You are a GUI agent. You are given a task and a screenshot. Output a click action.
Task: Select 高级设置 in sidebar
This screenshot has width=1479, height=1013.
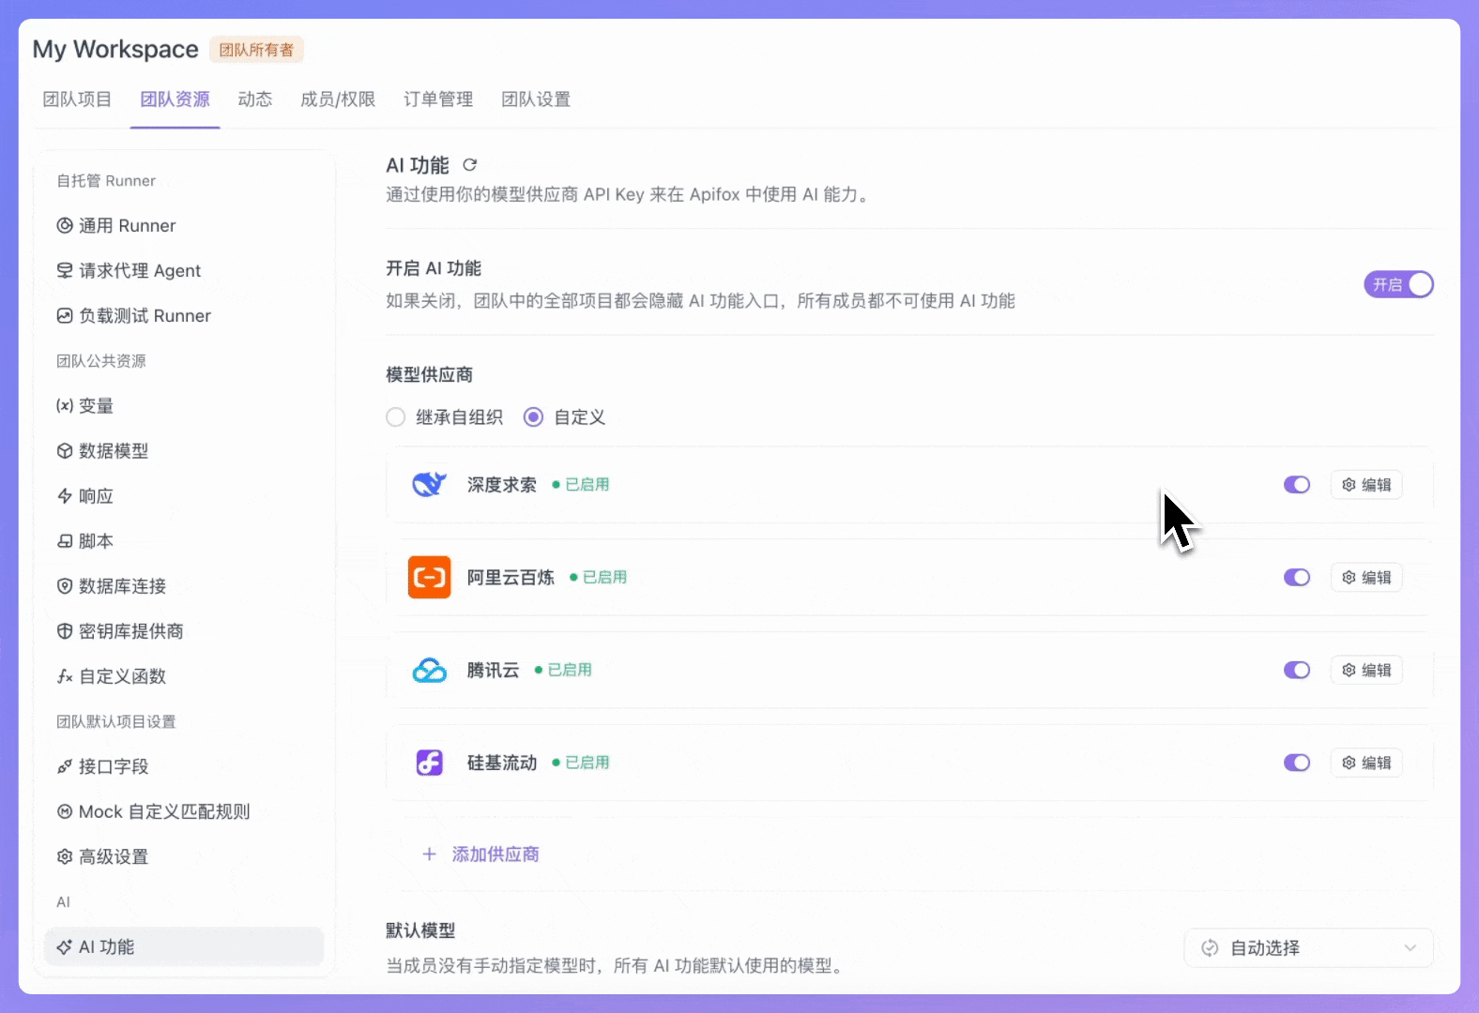pos(184,856)
